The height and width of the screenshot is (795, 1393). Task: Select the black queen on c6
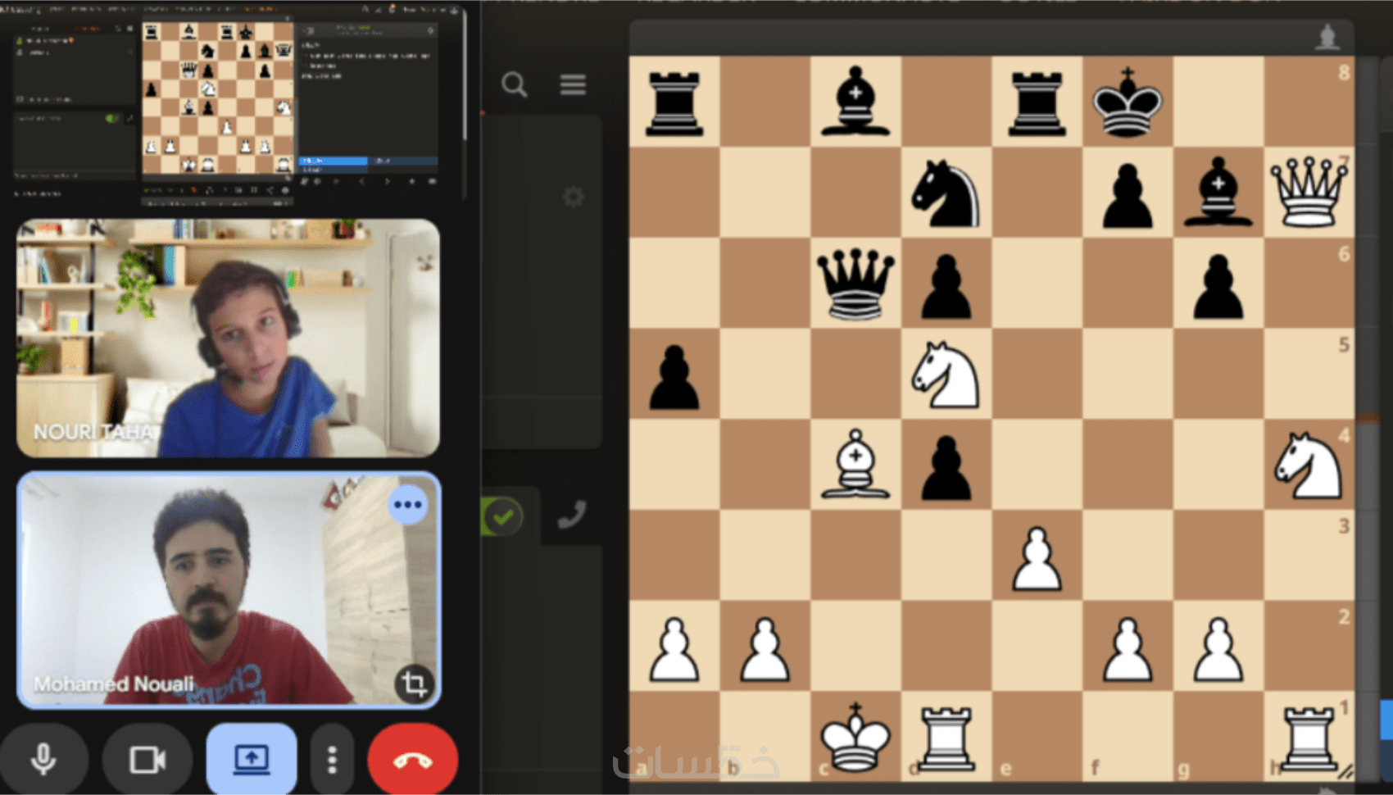855,284
